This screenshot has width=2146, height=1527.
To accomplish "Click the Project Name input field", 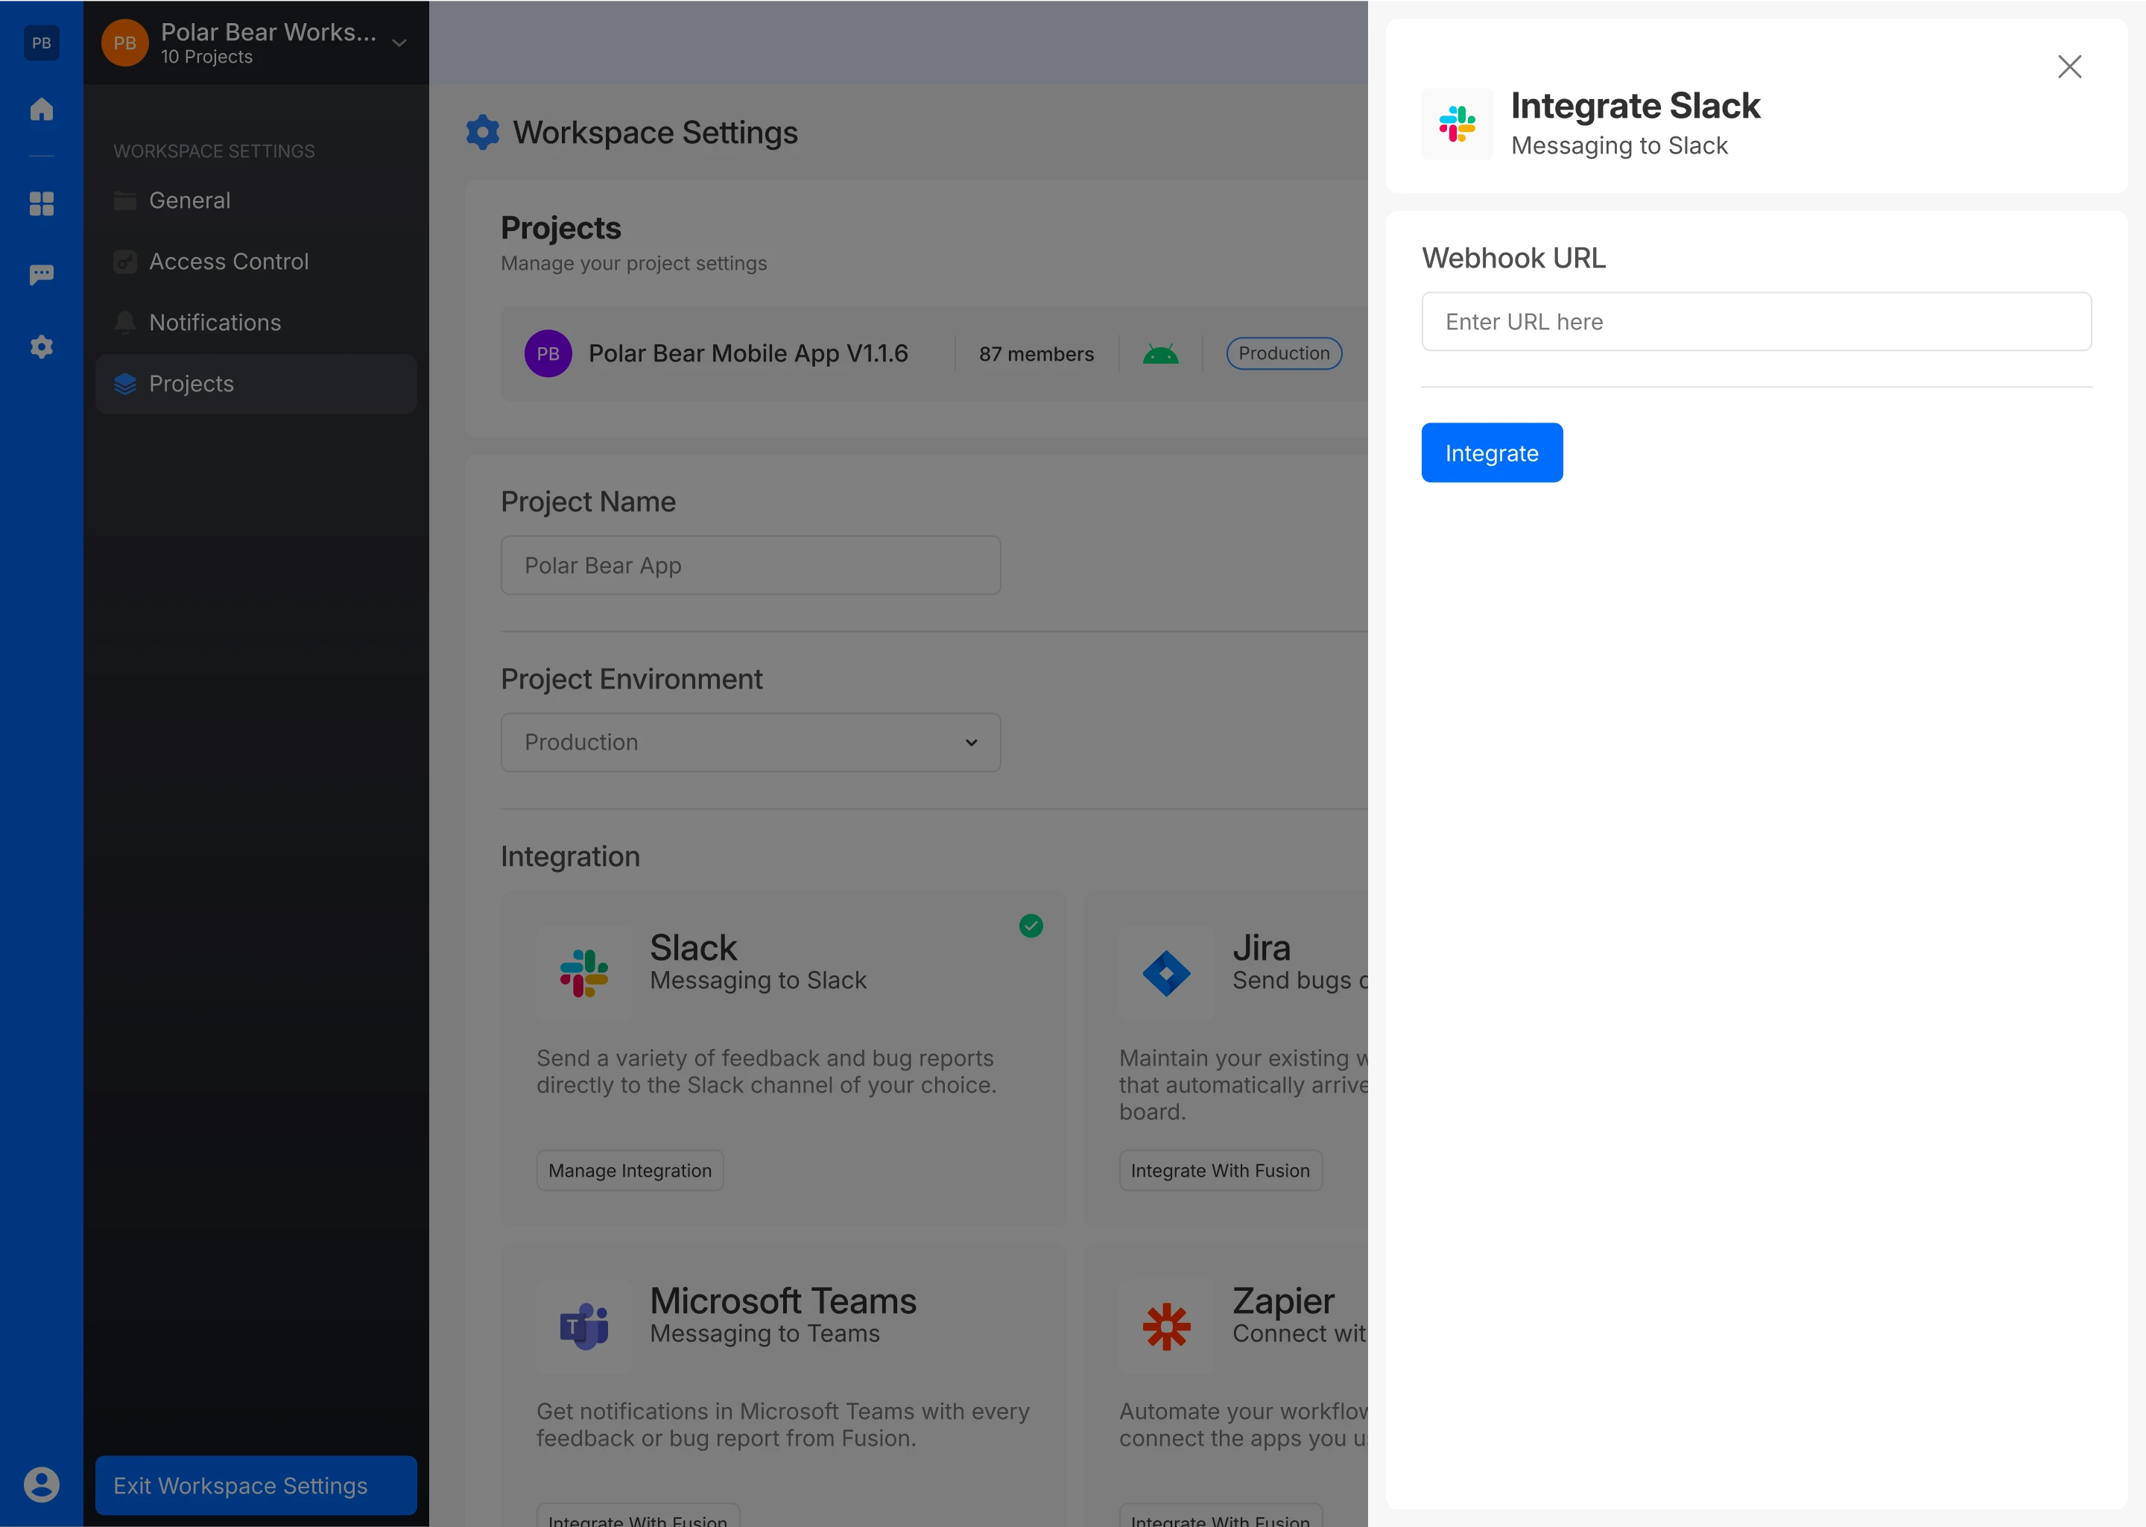I will (751, 566).
